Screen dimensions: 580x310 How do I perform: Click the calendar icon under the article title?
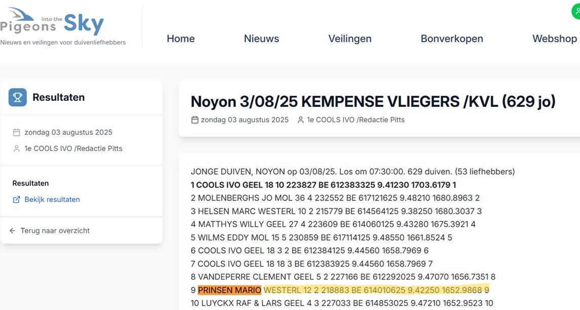[x=194, y=120]
